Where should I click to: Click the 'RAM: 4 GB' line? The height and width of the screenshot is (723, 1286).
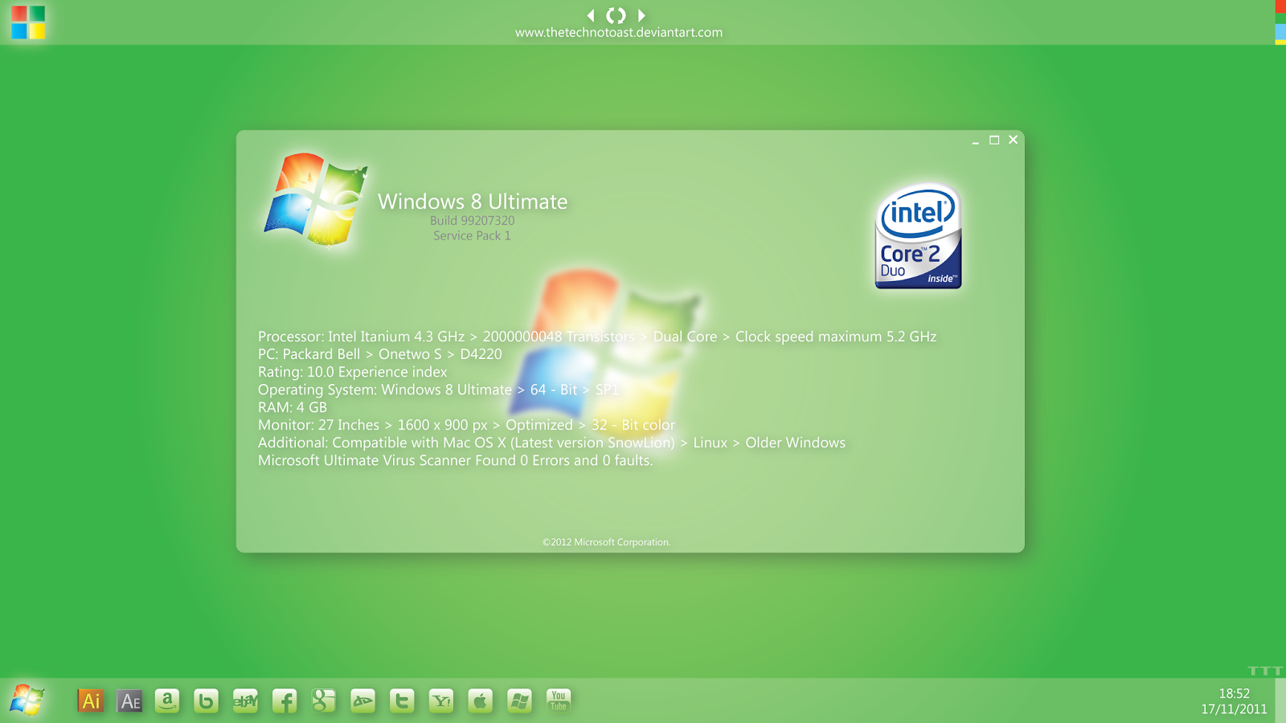293,407
